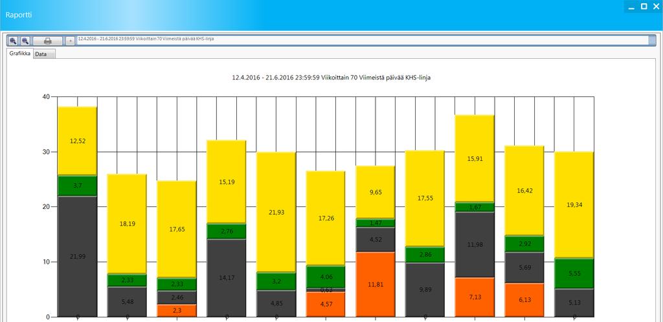Select the green 4,06 bar segment
This screenshot has height=322, width=663.
pos(326,277)
